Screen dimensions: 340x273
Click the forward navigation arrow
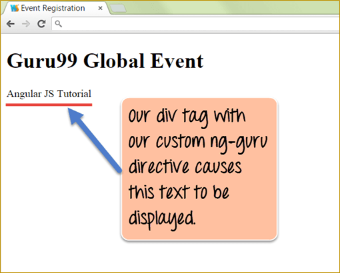tap(26, 24)
